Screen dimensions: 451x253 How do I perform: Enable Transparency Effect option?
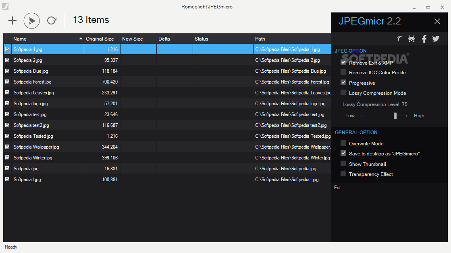click(x=343, y=173)
